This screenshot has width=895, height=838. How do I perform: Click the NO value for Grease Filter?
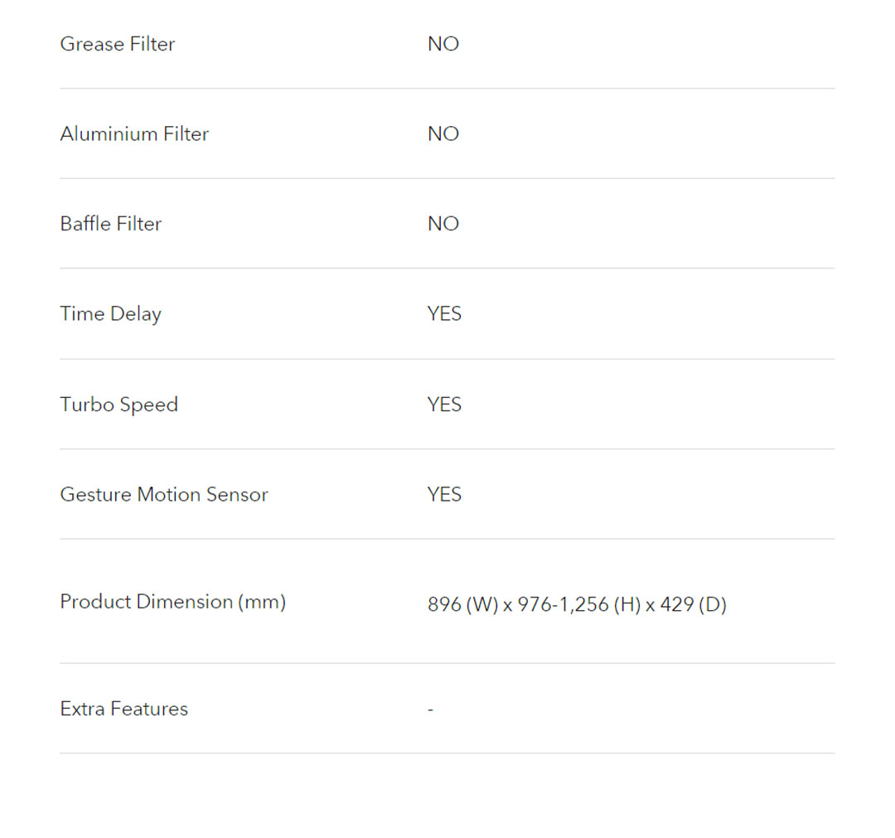pos(443,44)
